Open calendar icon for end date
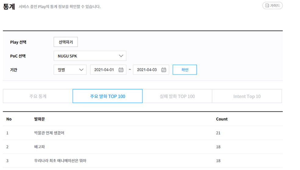 (164, 70)
